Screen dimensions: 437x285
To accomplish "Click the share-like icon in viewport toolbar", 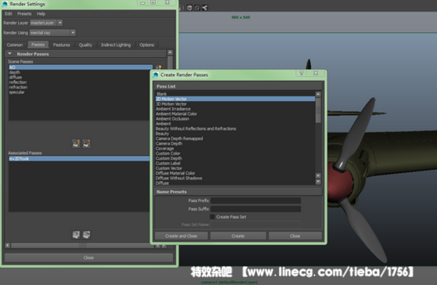I will click(x=205, y=8).
